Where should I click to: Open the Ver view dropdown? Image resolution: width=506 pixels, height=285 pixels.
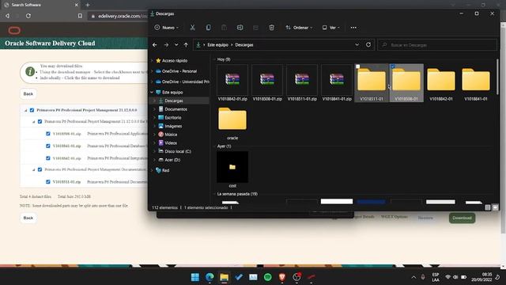pyautogui.click(x=330, y=28)
